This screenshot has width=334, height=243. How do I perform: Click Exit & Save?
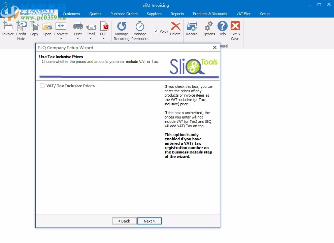coord(235,30)
